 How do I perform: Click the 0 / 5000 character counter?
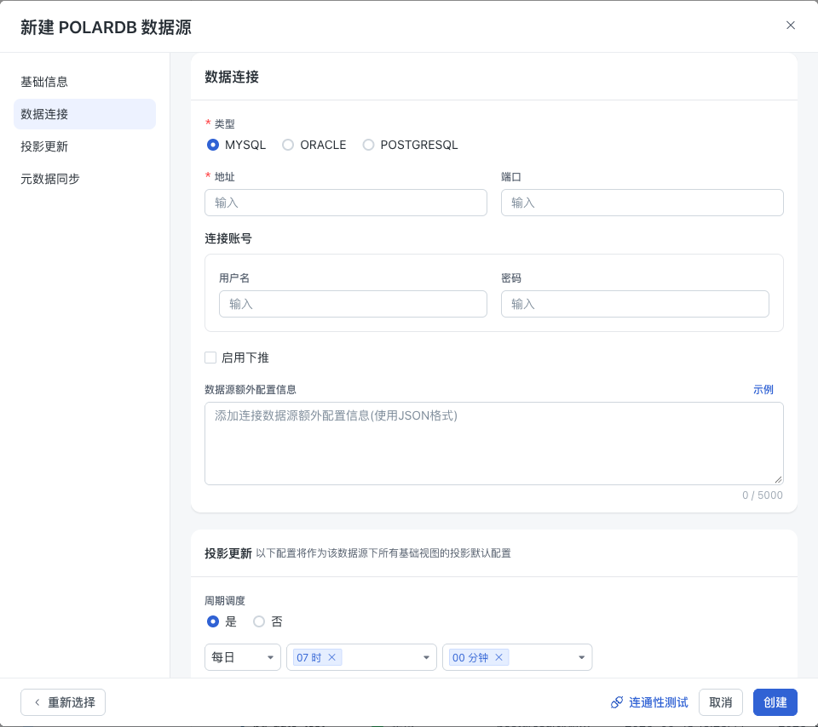pos(762,495)
